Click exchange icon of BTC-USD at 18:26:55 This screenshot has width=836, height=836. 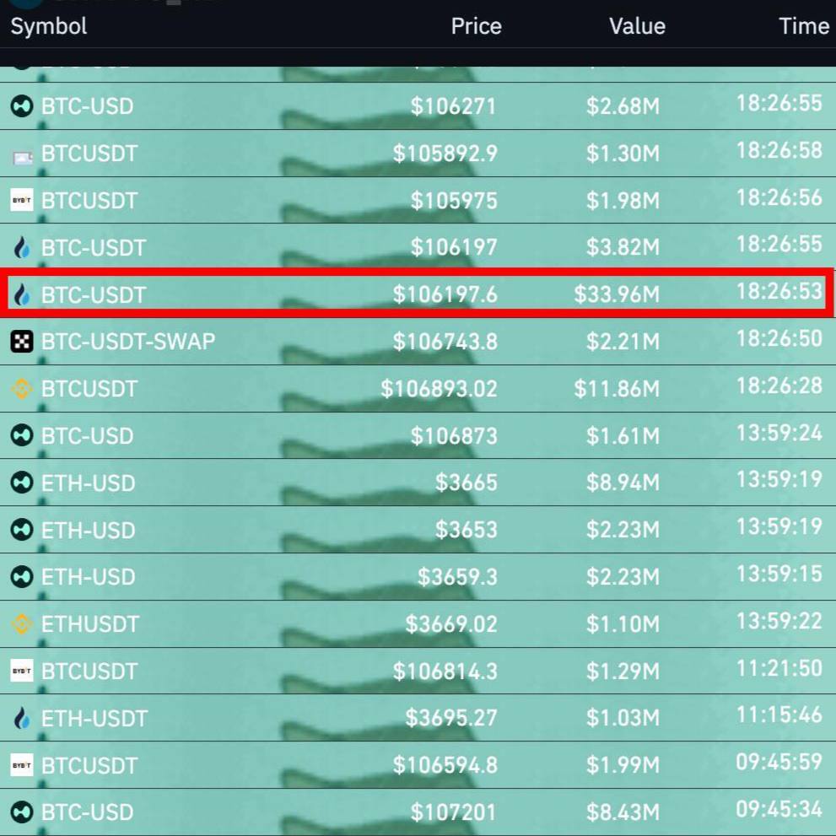tap(22, 106)
